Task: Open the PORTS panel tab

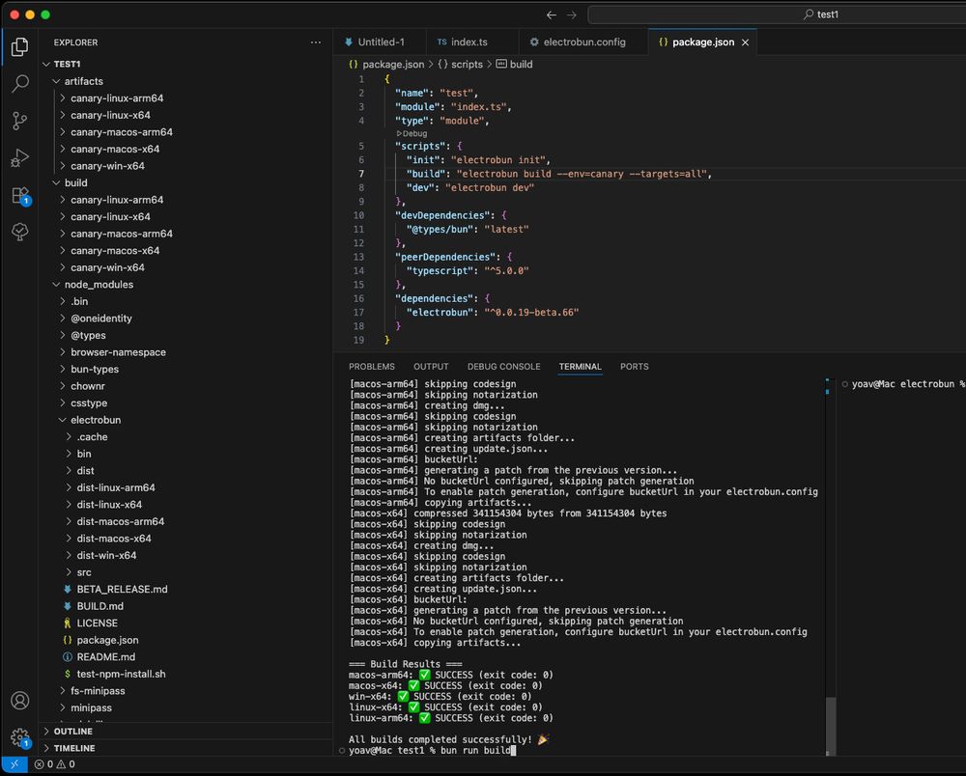Action: [634, 367]
